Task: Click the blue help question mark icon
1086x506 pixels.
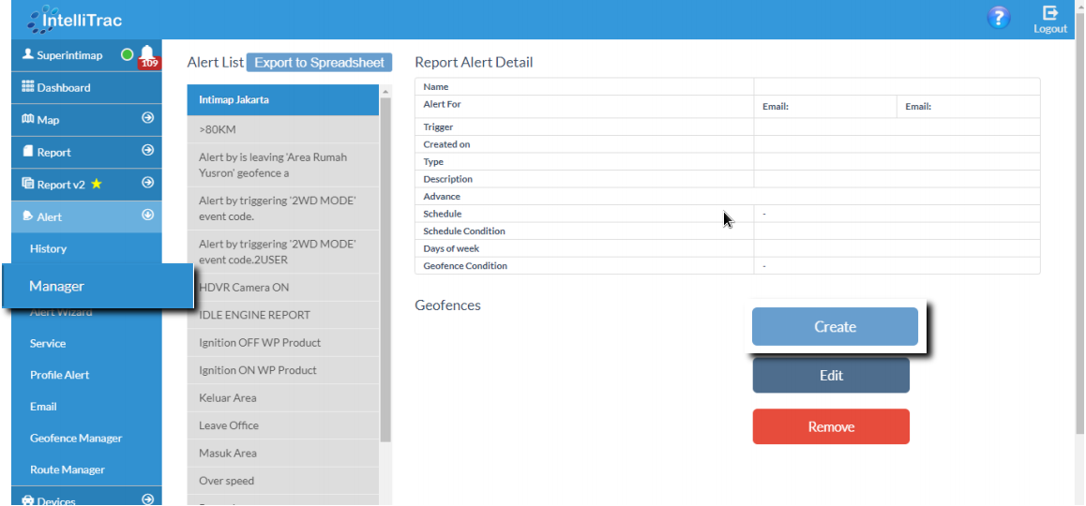Action: [x=999, y=18]
